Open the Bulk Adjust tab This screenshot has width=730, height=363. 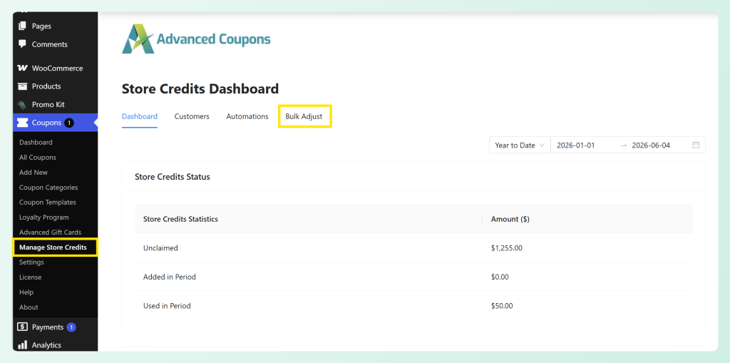click(304, 116)
